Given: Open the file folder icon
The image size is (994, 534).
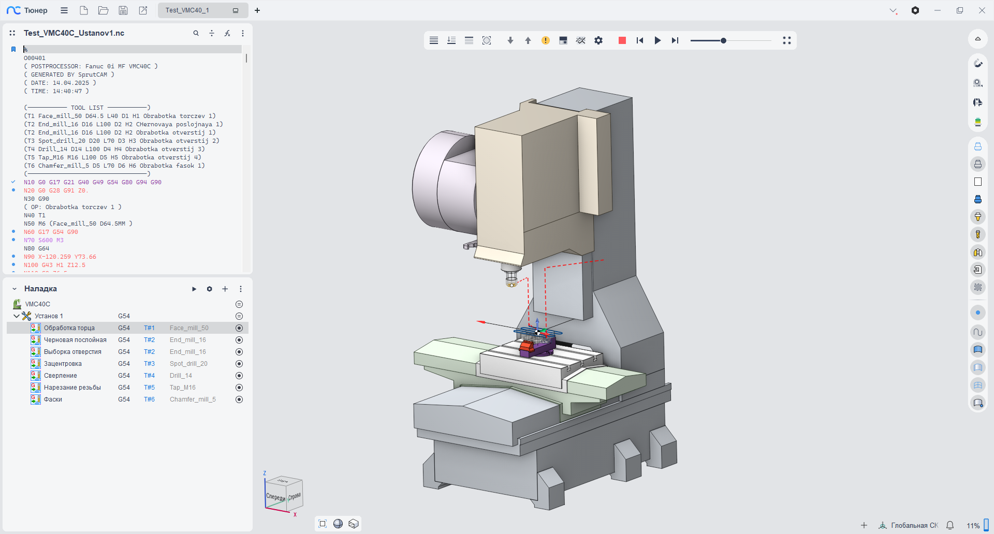Looking at the screenshot, I should (104, 10).
